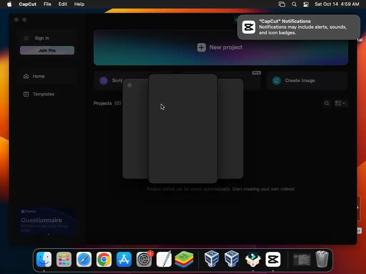The width and height of the screenshot is (366, 274).
Task: Search projects using the magnifier icon
Action: pos(327,103)
